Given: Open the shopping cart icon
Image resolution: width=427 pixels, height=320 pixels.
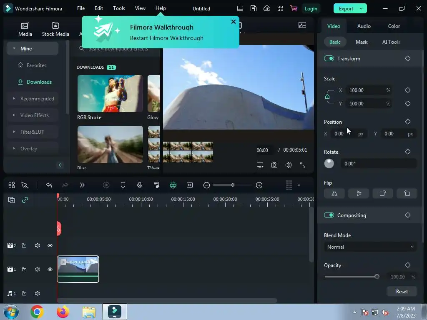Looking at the screenshot, I should 294,8.
